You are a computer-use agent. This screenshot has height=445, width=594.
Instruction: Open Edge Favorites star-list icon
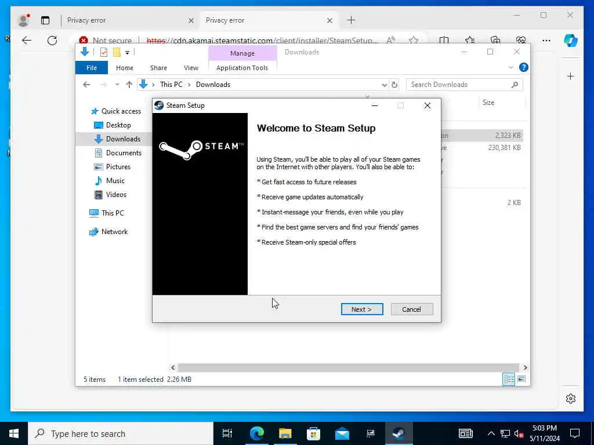point(470,40)
